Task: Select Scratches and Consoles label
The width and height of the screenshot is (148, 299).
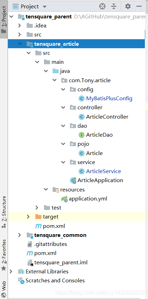Action: (x=55, y=281)
